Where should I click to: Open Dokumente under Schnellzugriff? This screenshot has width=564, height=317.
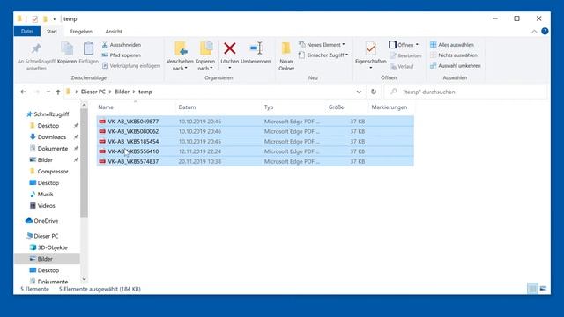pyautogui.click(x=48, y=149)
